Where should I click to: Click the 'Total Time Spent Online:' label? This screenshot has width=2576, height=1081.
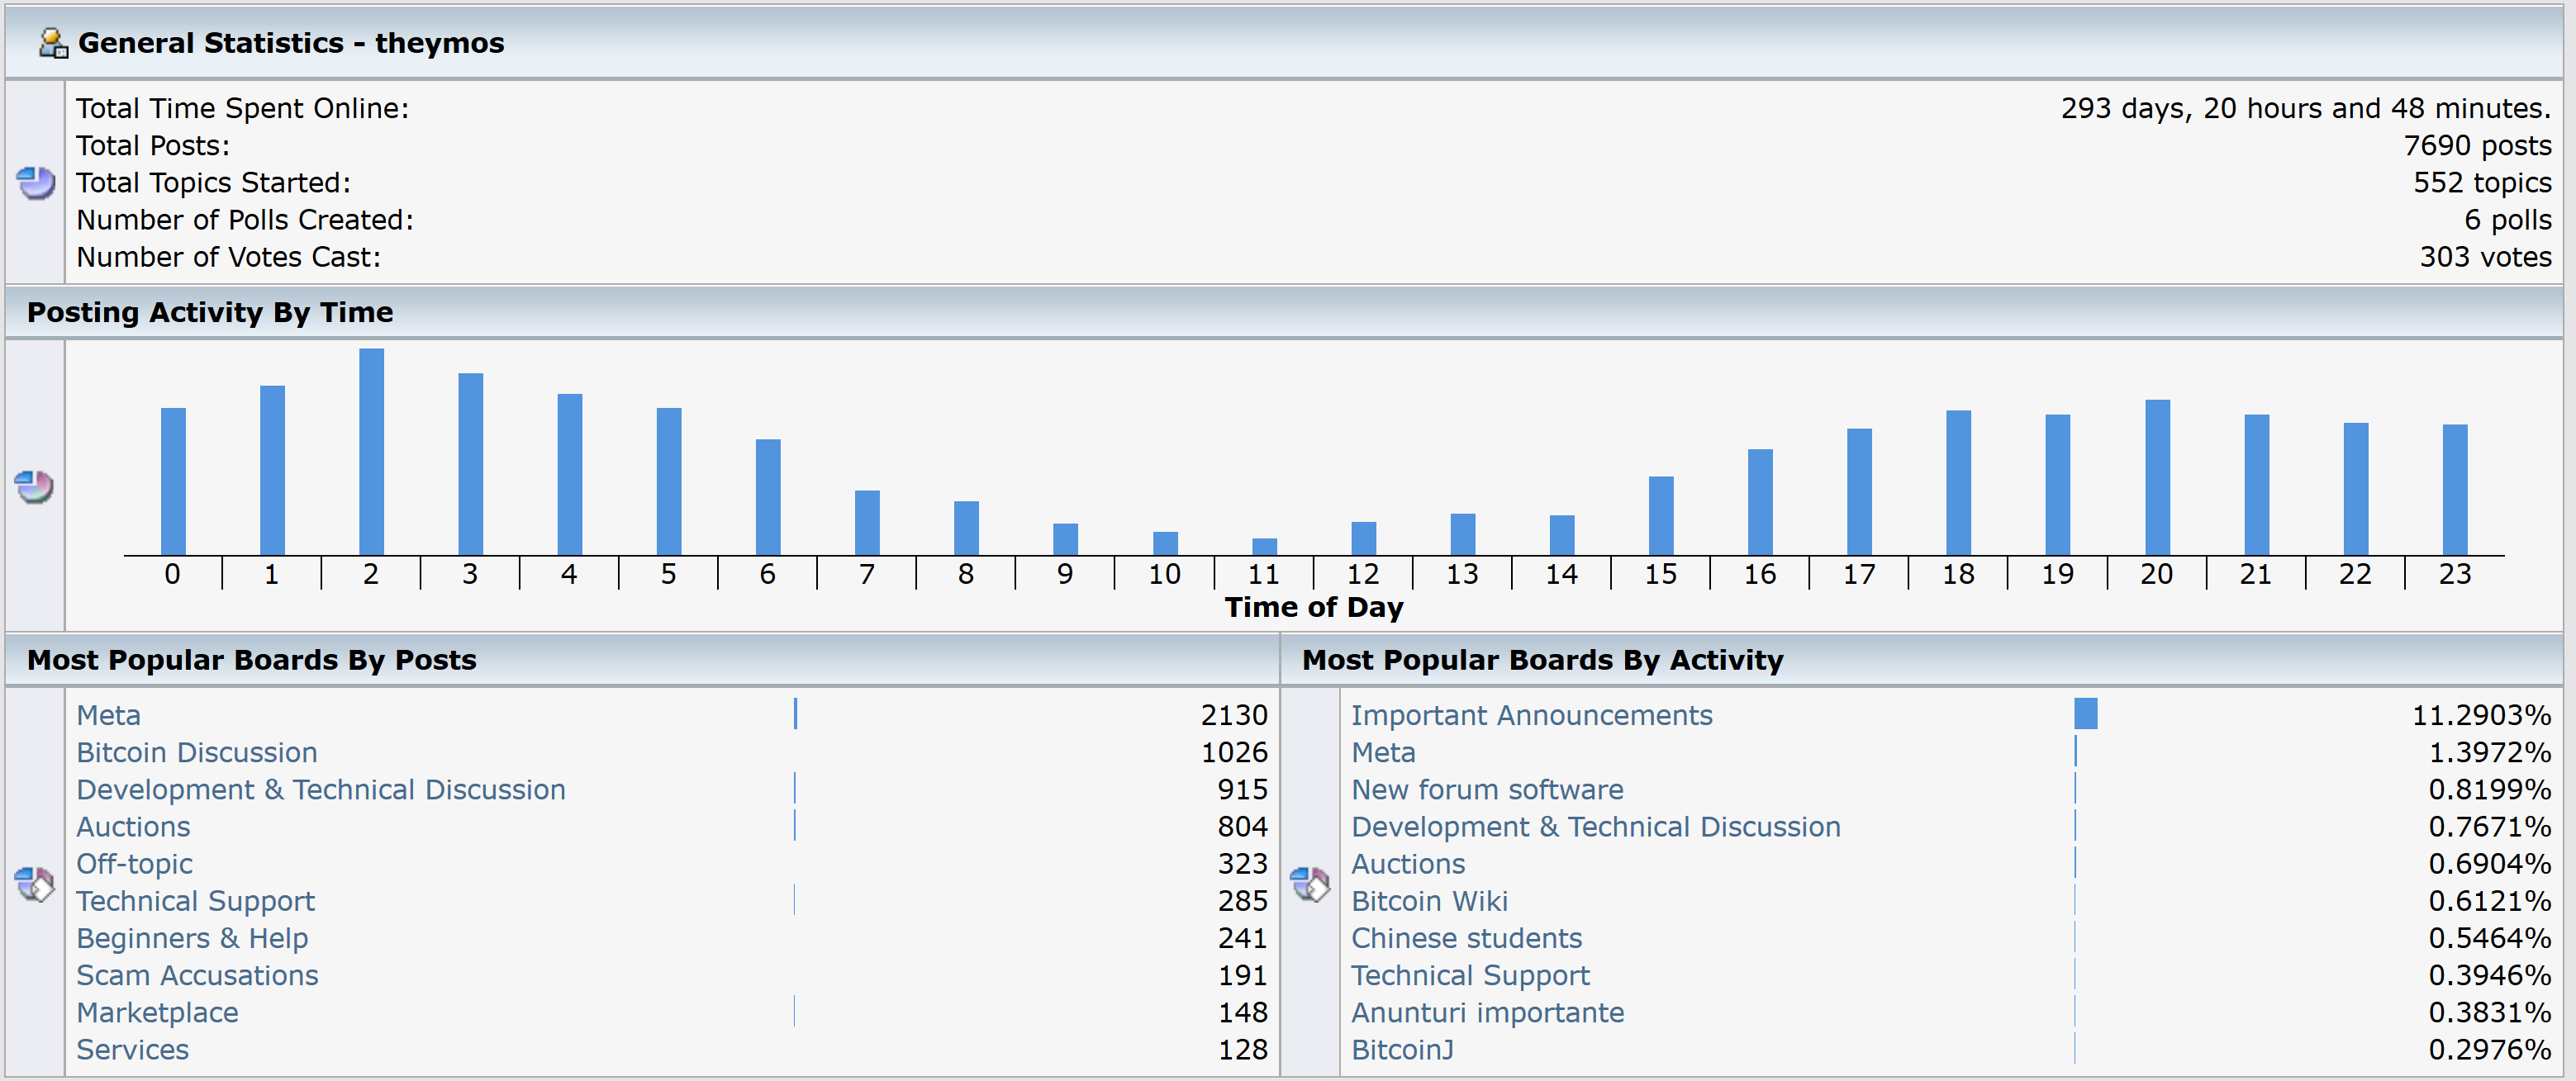pos(243,108)
